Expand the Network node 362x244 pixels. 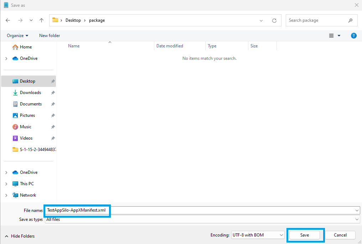tap(6, 195)
